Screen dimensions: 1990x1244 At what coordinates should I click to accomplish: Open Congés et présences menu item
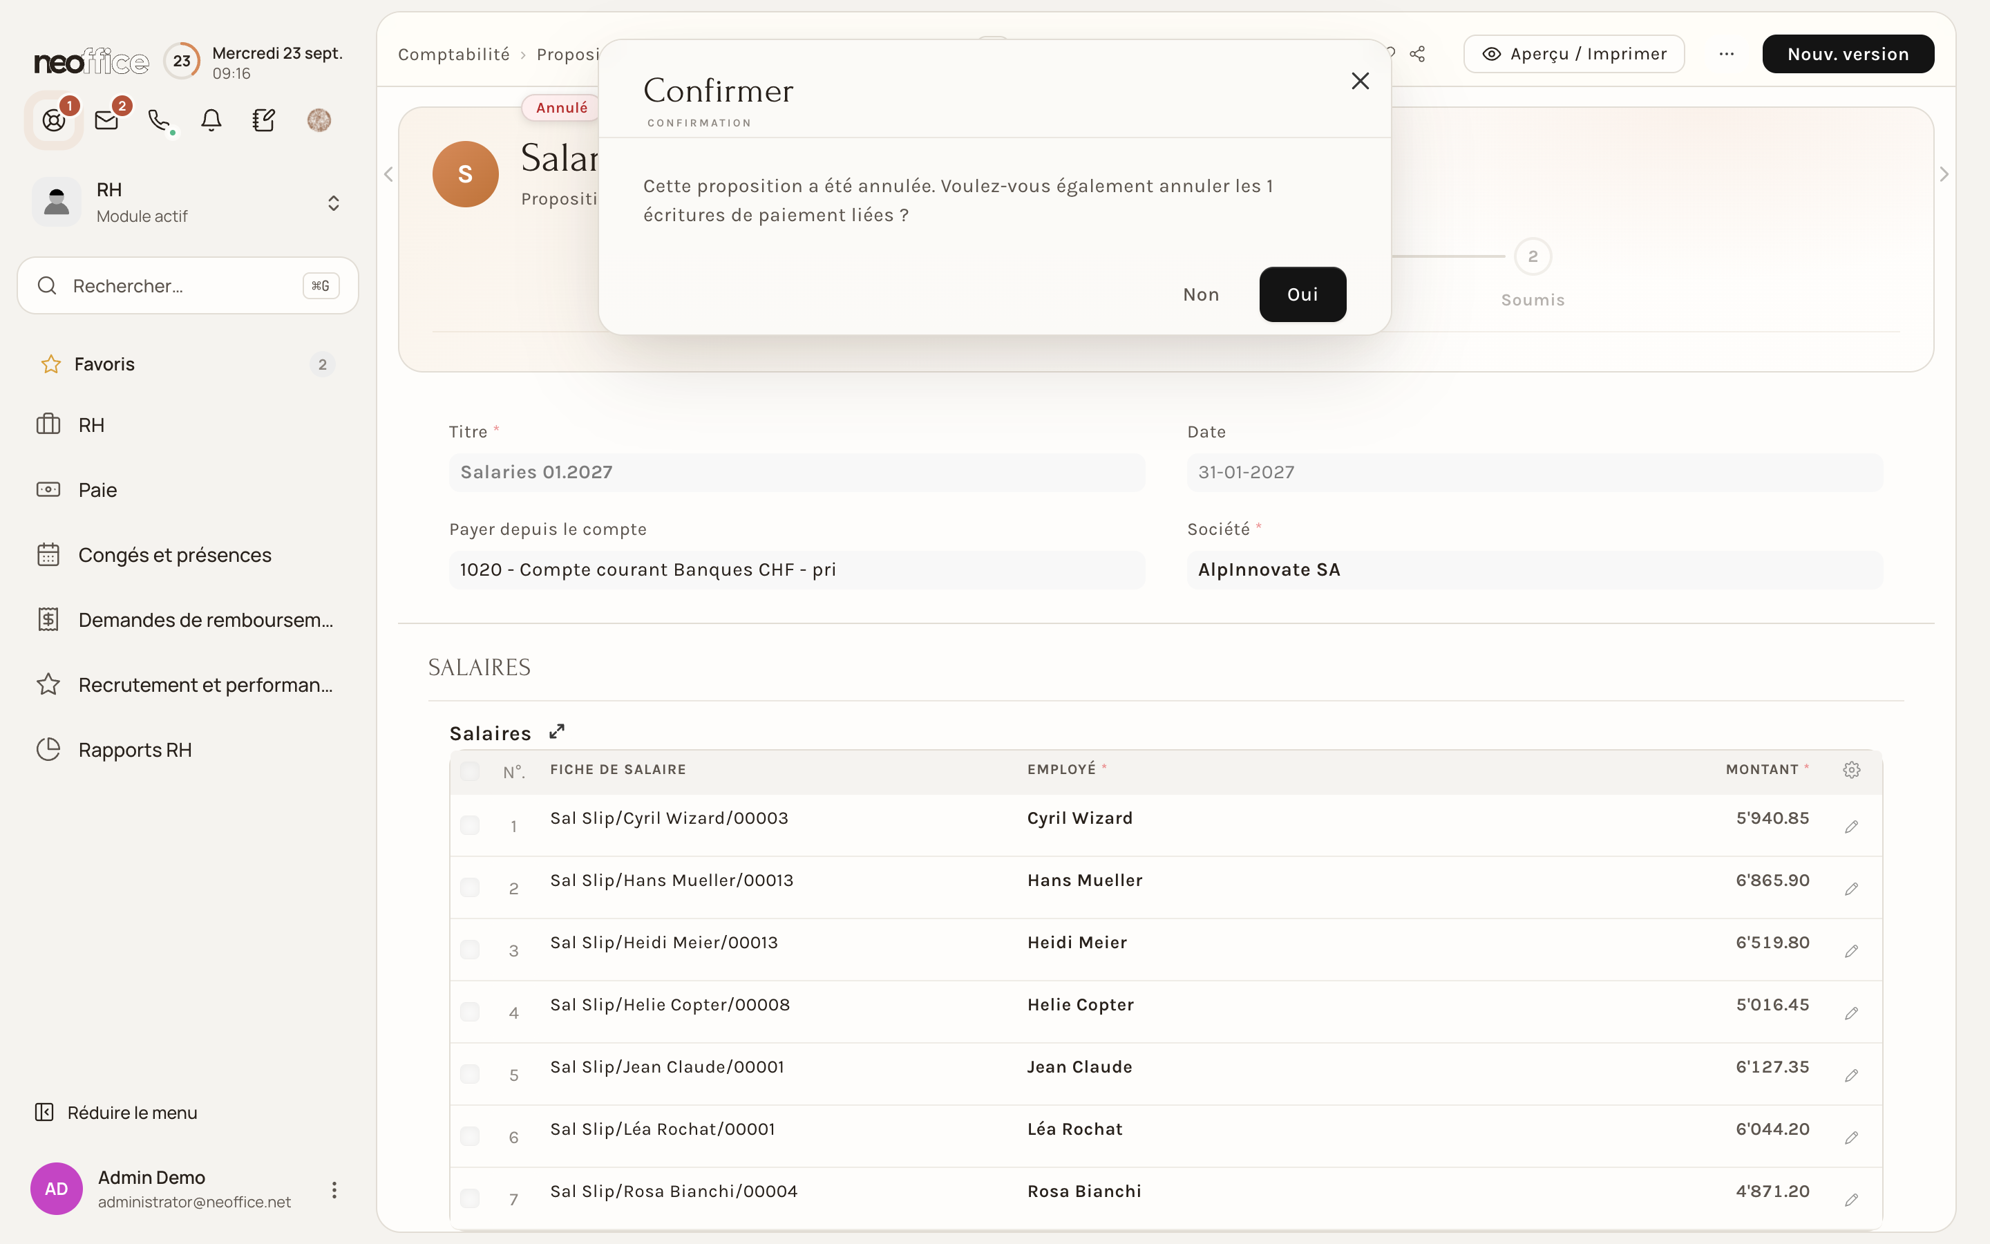click(x=187, y=554)
